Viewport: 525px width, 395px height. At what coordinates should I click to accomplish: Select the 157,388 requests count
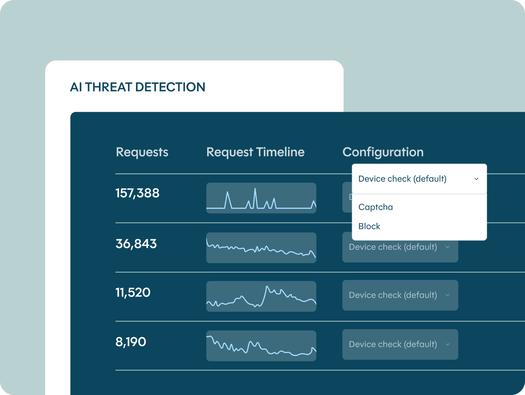(137, 193)
